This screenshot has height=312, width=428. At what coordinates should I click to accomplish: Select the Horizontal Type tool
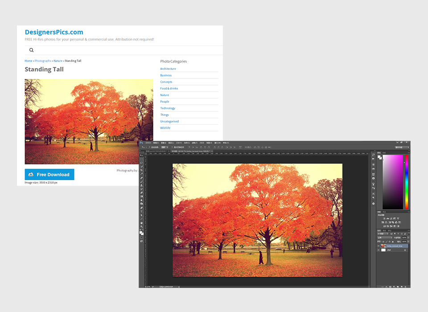(x=142, y=211)
